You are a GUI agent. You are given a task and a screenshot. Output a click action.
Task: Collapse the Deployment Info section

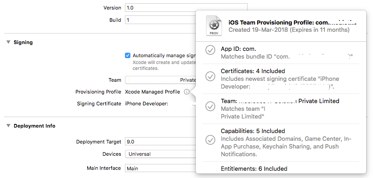(9, 126)
